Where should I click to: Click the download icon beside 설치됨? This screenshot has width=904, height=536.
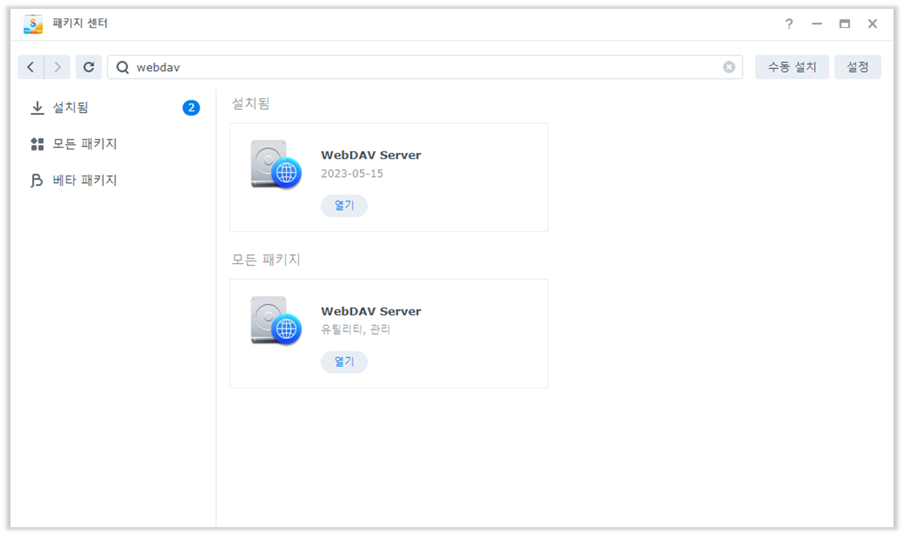tap(37, 108)
